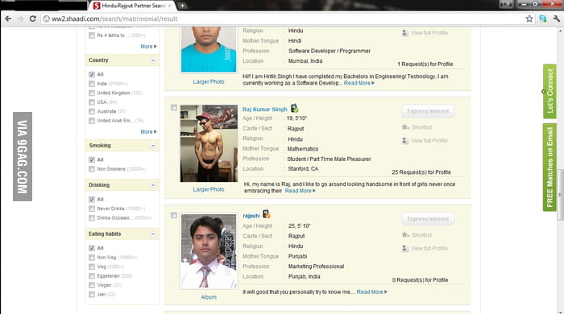View Larger Photo of Raj Kumar Singh
564x314 pixels.
pos(209,189)
